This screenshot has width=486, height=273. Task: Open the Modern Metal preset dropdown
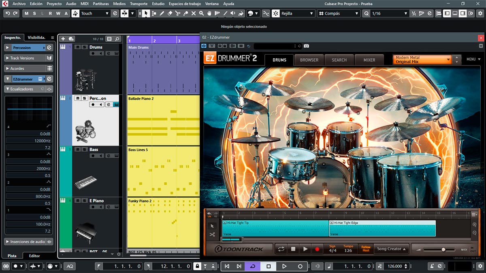(422, 59)
